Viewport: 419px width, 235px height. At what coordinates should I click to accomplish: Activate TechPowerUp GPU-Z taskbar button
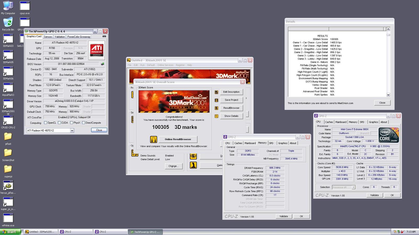(145, 232)
